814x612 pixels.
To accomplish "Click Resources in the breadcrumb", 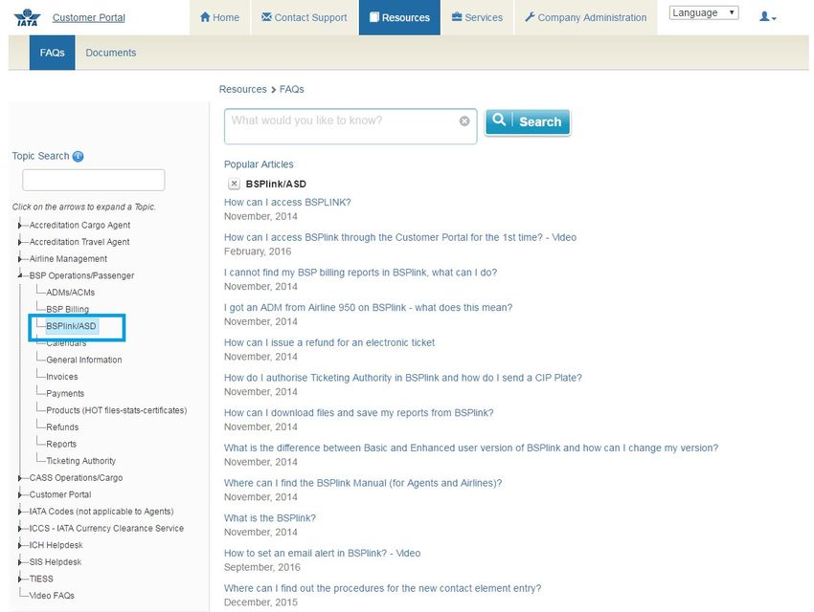I will [x=242, y=89].
